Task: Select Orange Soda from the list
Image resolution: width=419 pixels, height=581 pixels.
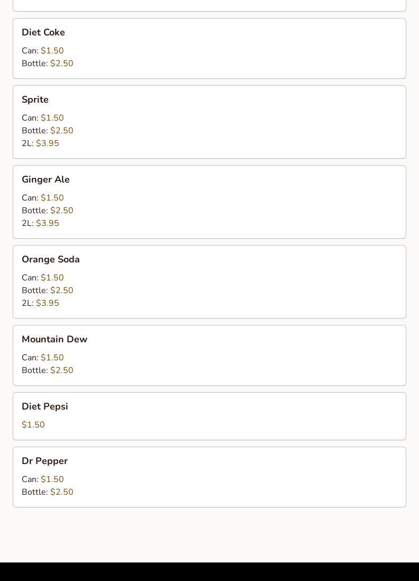Action: [210, 282]
